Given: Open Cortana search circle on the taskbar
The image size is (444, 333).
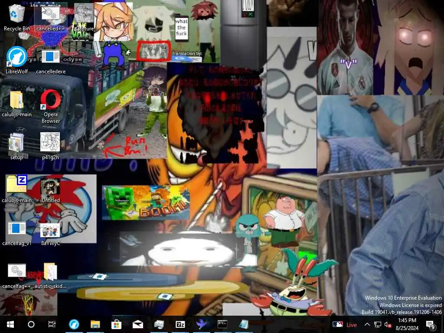Looking at the screenshot, I should click(x=31, y=324).
